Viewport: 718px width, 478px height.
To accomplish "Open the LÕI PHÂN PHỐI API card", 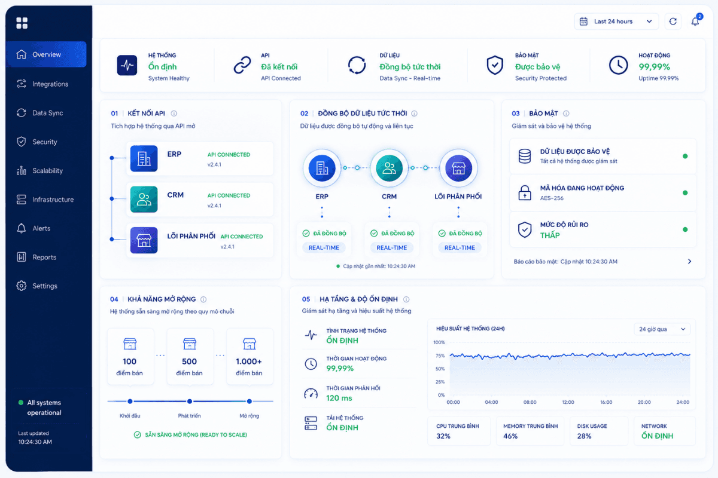I will 200,241.
